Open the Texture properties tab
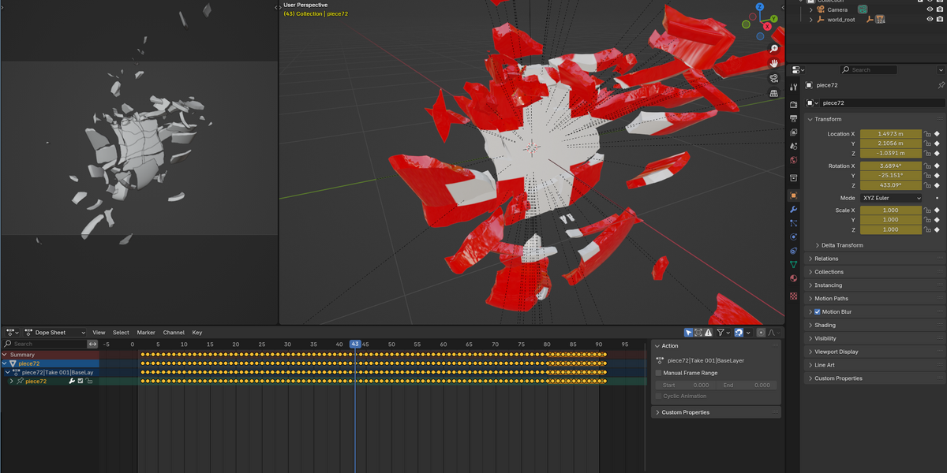Viewport: 947px width, 473px height. point(793,296)
